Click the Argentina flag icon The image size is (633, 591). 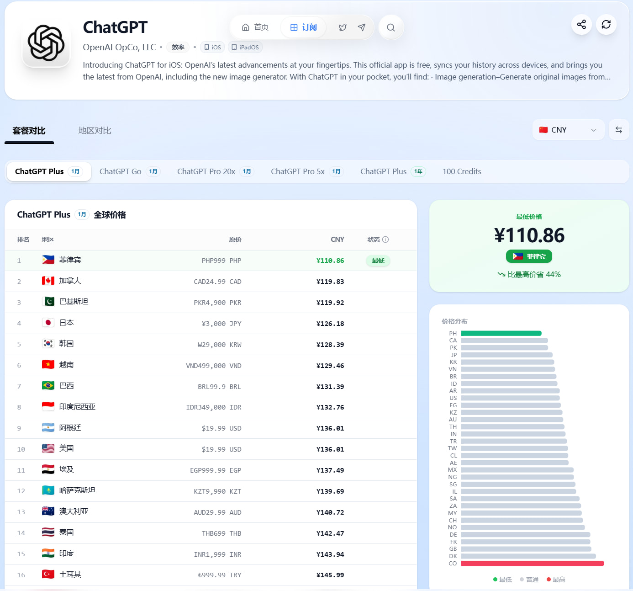pyautogui.click(x=48, y=428)
